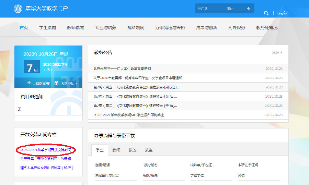
Task: Expand the 专业与培养 navigation menu
Action: pos(105,28)
